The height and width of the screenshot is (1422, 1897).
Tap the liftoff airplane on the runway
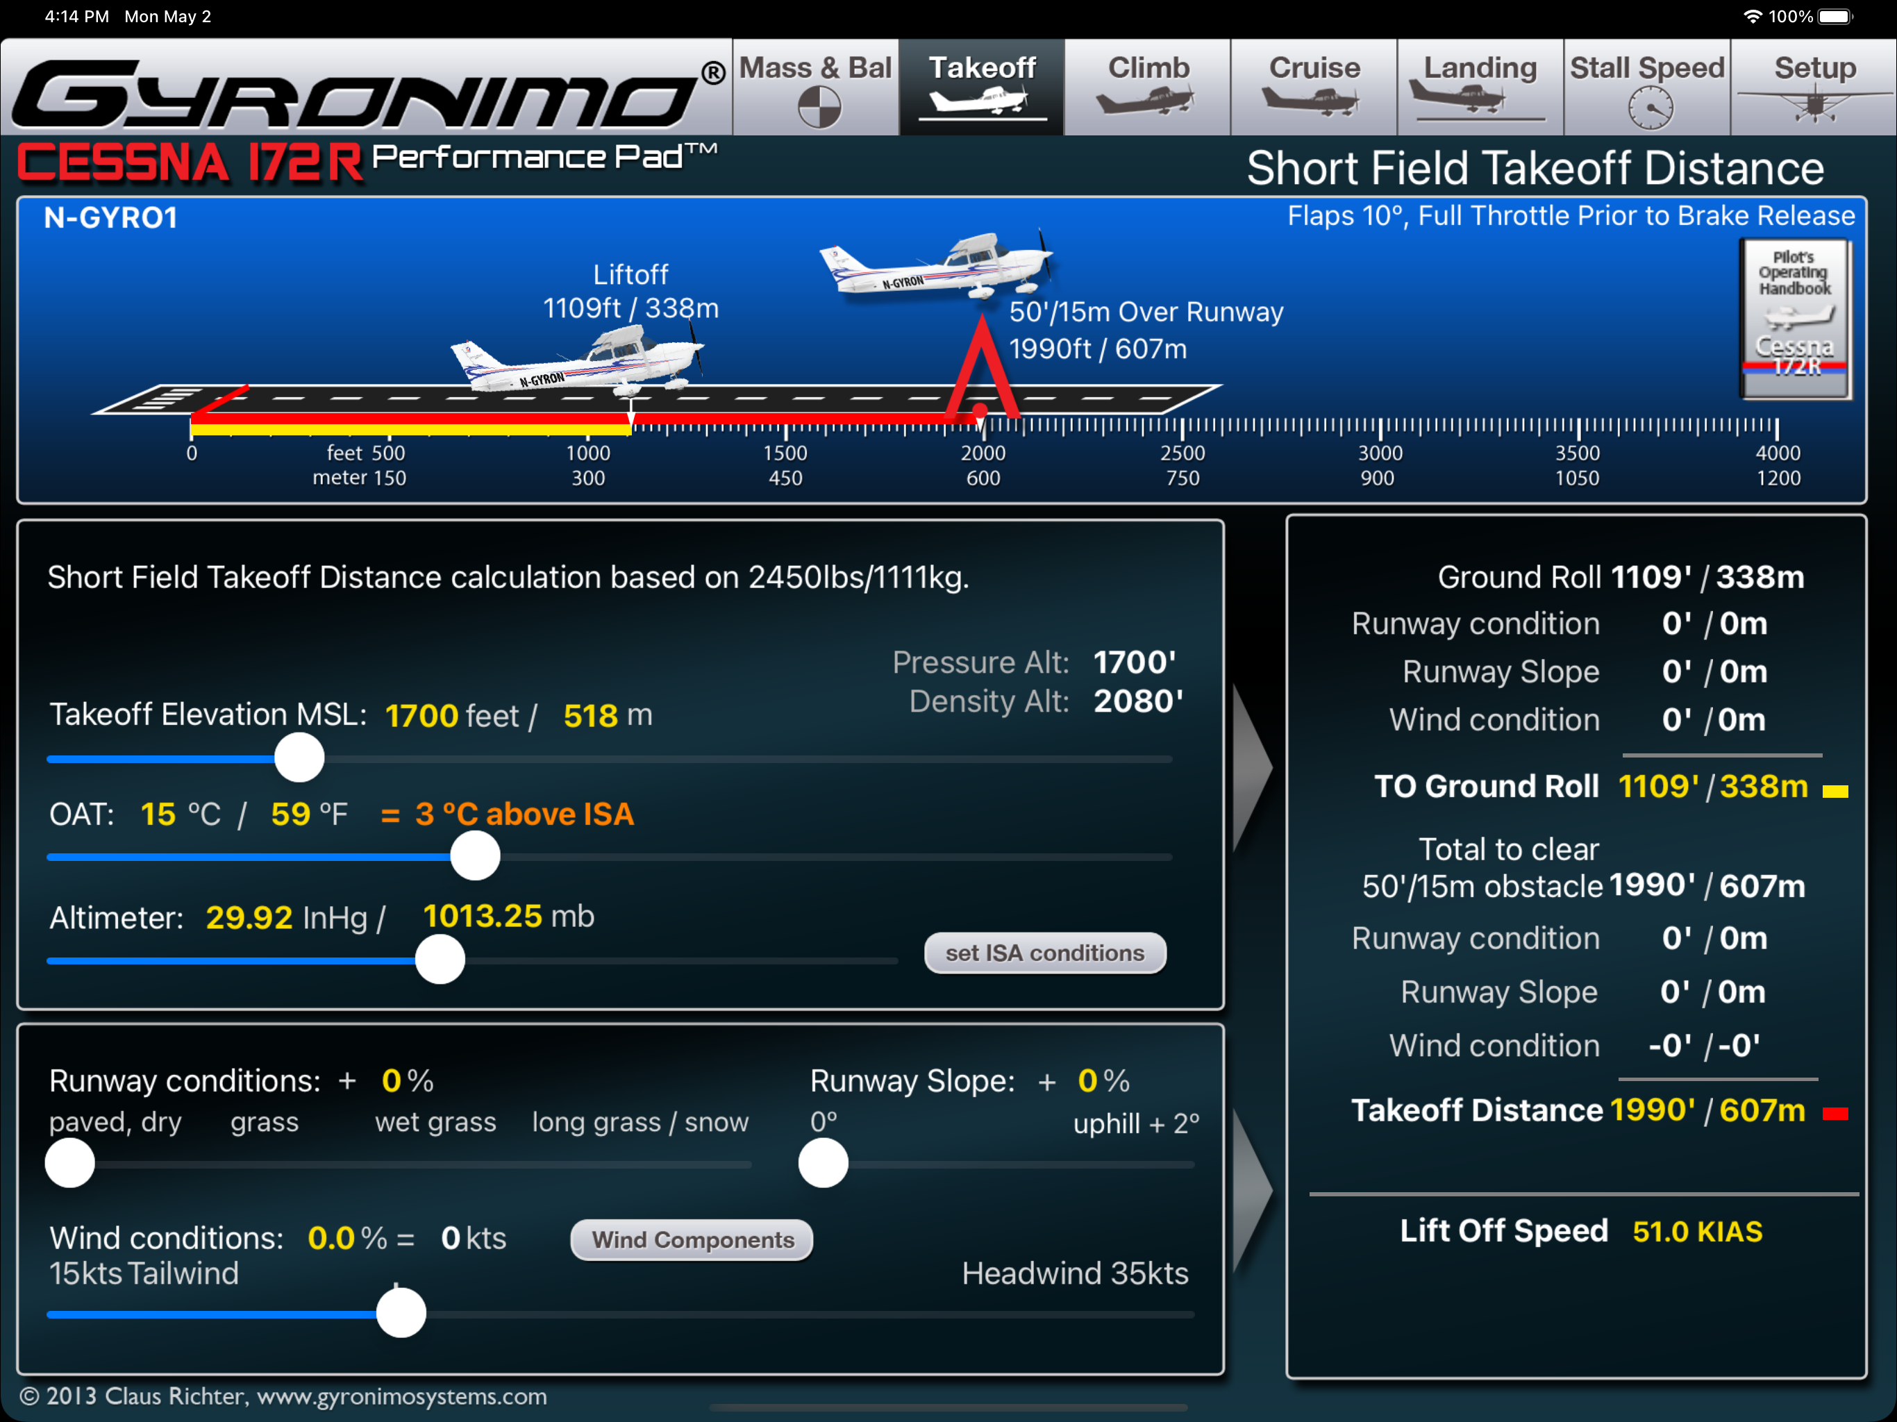click(577, 361)
